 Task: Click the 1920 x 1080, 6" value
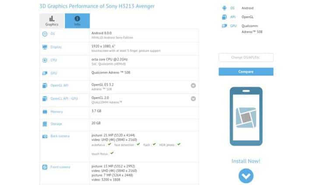click(x=103, y=46)
